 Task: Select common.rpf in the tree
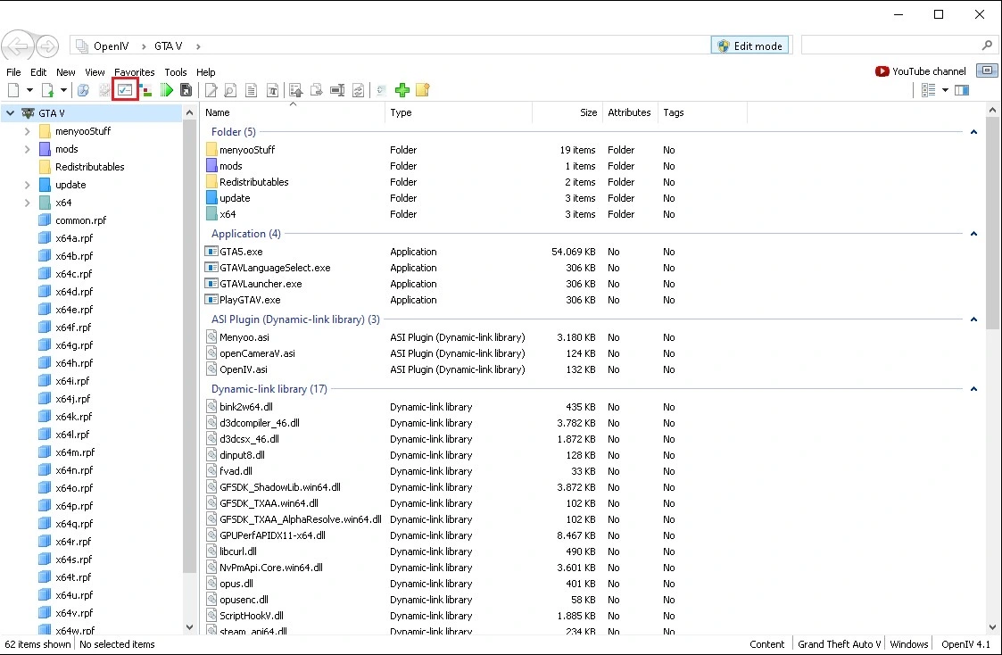click(x=80, y=220)
